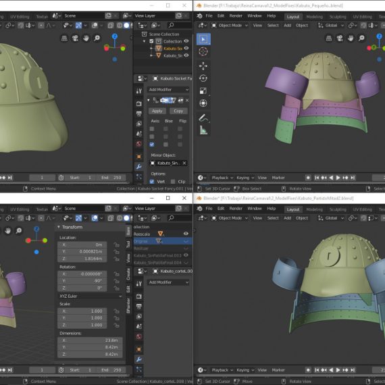Select the Scale tool in Kabuto_Pequeño window

tap(203, 91)
